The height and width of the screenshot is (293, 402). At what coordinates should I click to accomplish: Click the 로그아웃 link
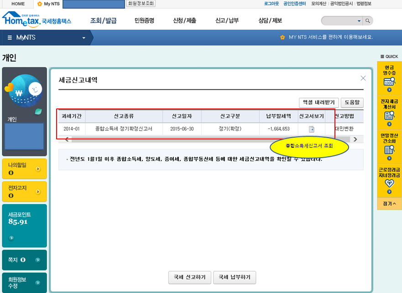pos(271,4)
